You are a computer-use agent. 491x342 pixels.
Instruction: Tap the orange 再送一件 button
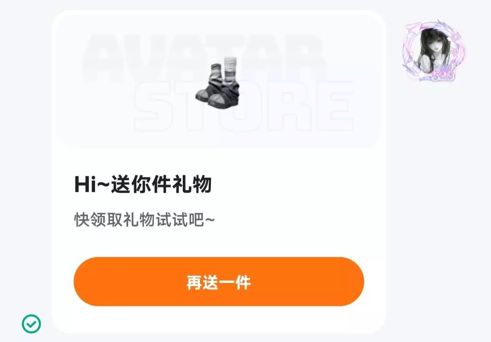(x=219, y=282)
